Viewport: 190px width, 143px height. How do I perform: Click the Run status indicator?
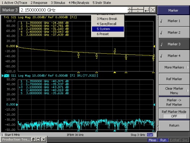163,140
